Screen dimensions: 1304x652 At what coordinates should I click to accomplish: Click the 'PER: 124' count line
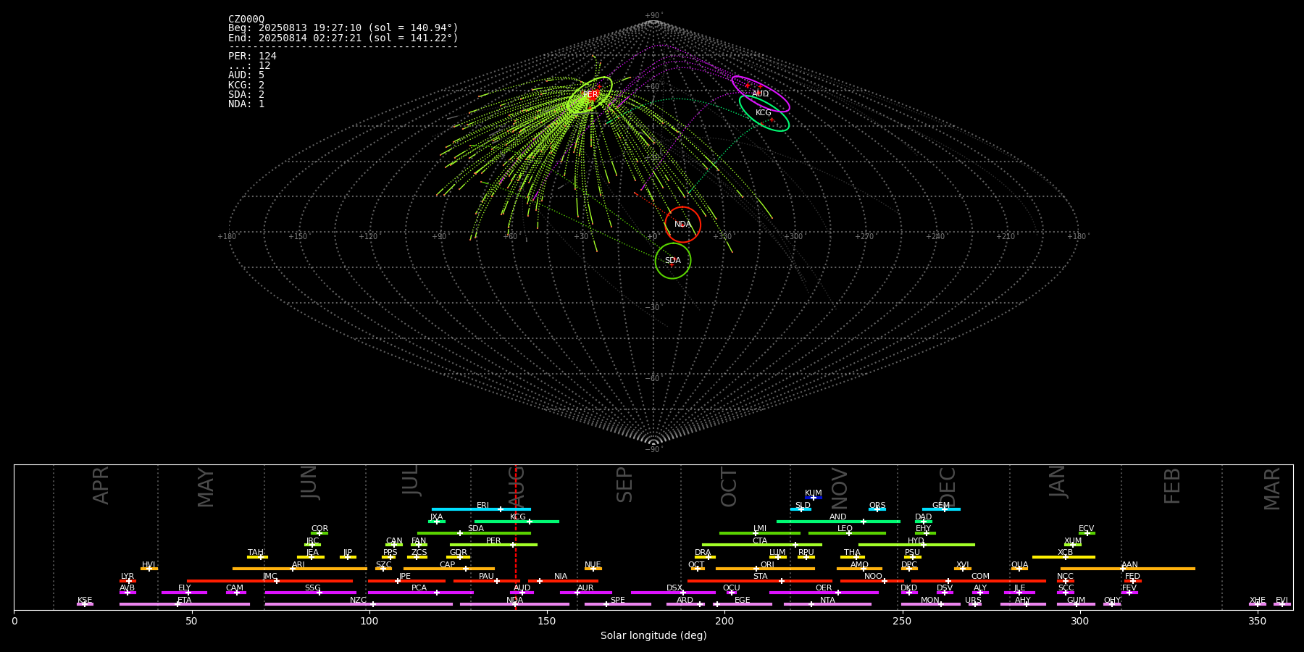pyautogui.click(x=252, y=56)
